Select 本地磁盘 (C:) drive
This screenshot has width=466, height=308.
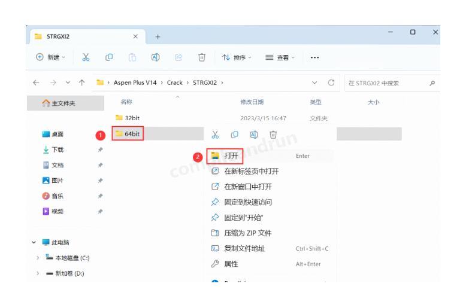pyautogui.click(x=68, y=258)
